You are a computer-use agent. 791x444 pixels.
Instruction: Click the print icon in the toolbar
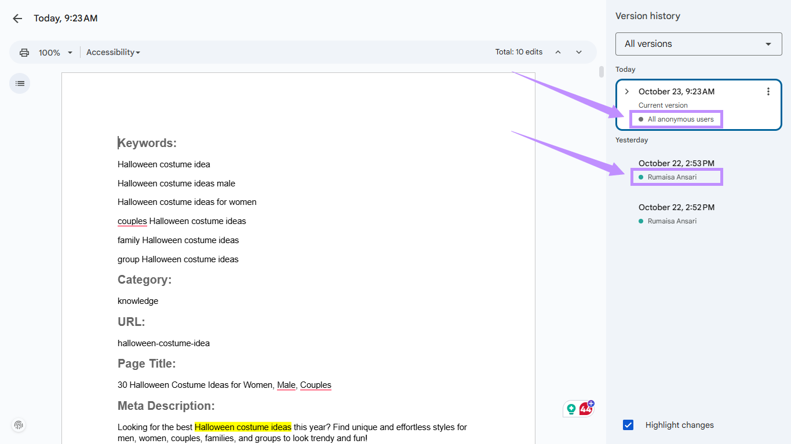tap(24, 52)
